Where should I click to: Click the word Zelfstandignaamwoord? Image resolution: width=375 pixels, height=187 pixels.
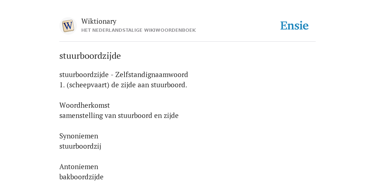(152, 75)
